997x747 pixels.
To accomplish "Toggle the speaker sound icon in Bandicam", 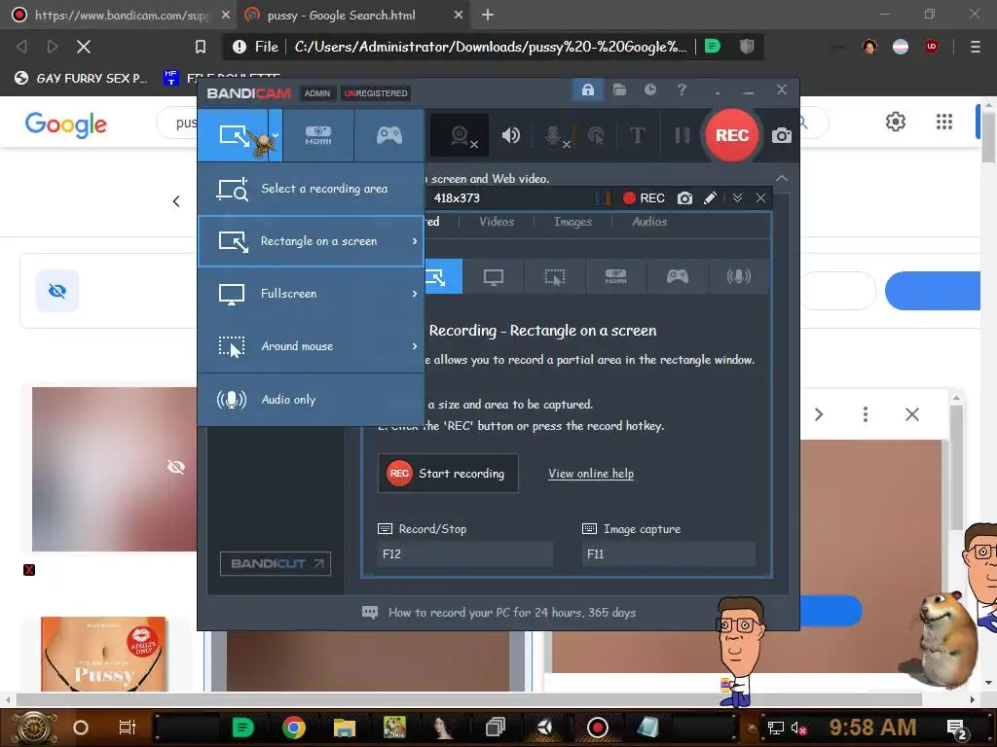I will click(510, 135).
